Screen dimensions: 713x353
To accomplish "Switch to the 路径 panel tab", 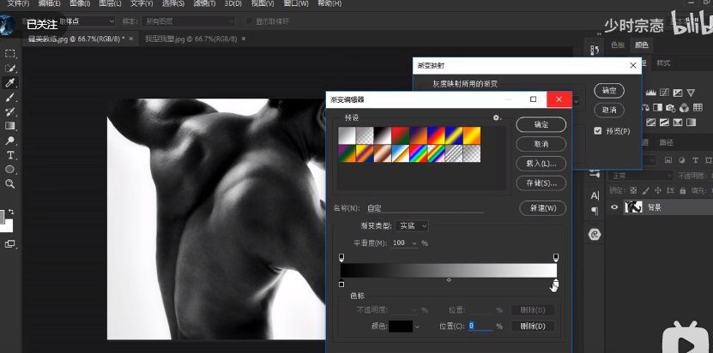I will tap(666, 142).
